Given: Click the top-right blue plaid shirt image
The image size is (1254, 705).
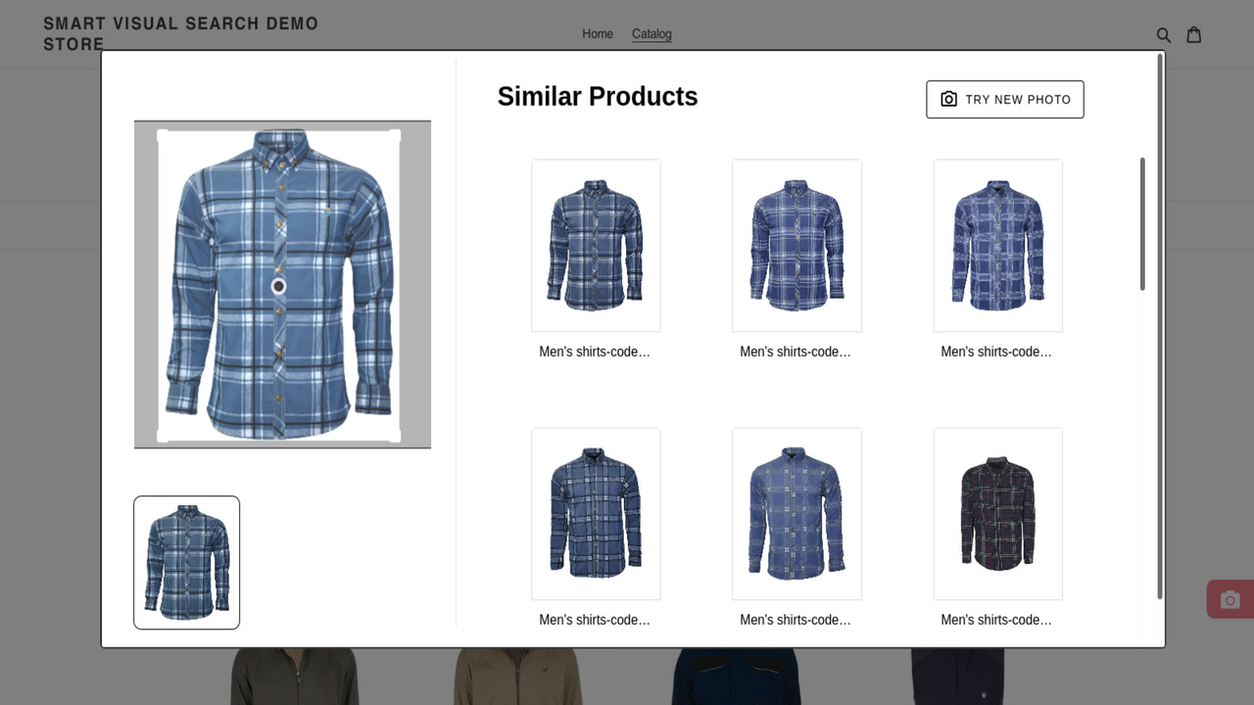Looking at the screenshot, I should [x=997, y=245].
